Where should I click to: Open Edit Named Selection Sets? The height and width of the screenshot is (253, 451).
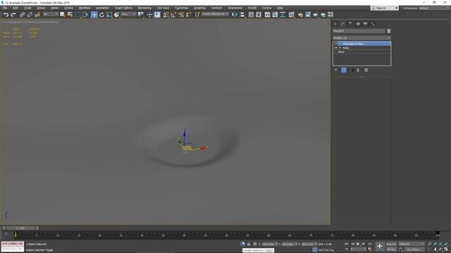(x=197, y=15)
